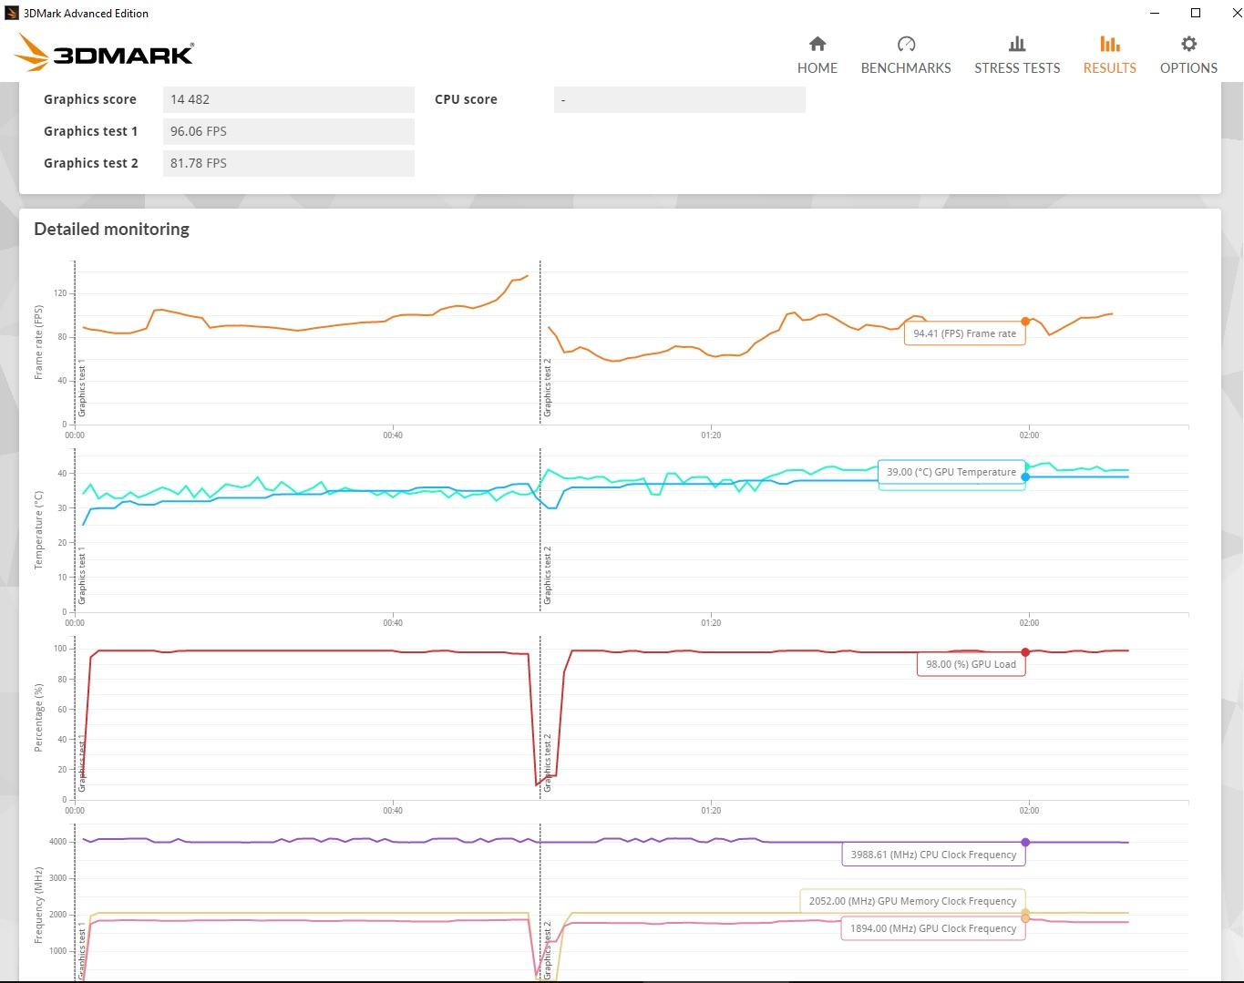
Task: Click the 3DMark Advanced Edition window title
Action: 86,14
